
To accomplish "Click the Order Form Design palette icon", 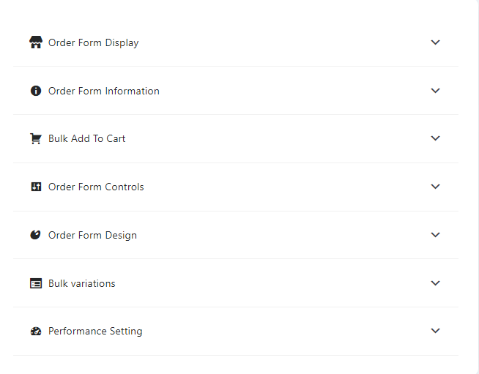I will [x=35, y=235].
